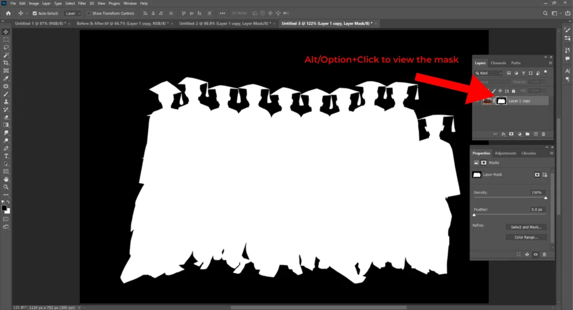Switch to the Channels tab
Viewport: 573px width, 310px height.
coord(498,63)
